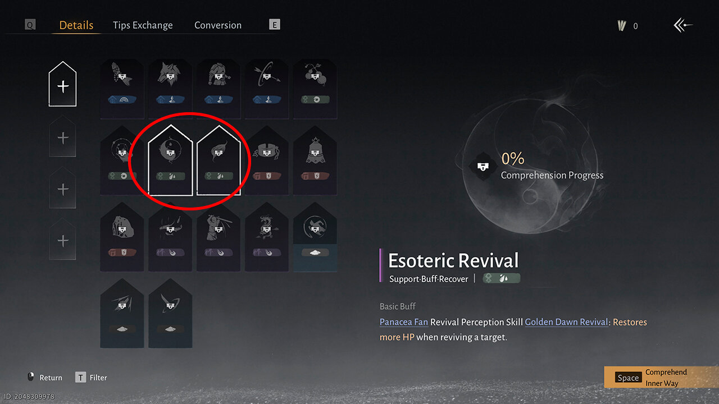Click the yin-yang Esoteric Revival card
719x404 pixels.
pyautogui.click(x=170, y=160)
